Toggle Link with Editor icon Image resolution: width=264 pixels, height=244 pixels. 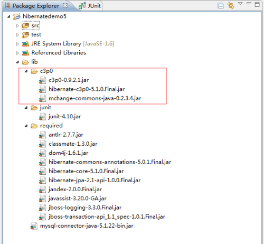231,5
